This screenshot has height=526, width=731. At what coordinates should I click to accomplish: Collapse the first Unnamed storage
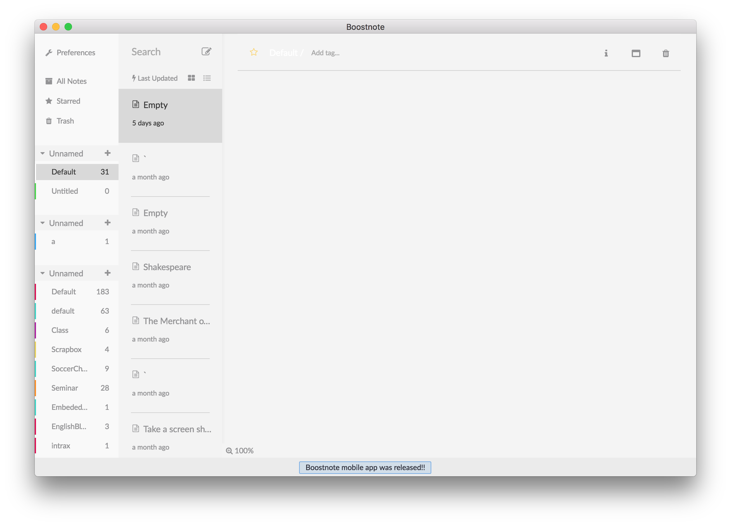[43, 153]
